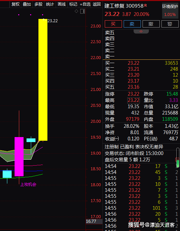Image resolution: width=180 pixels, height=231 pixels.
Task: Add stock via +自选 button
Action: pyautogui.click(x=85, y=4)
